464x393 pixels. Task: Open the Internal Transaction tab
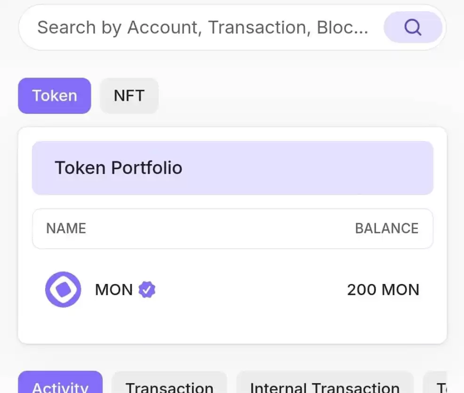(325, 382)
